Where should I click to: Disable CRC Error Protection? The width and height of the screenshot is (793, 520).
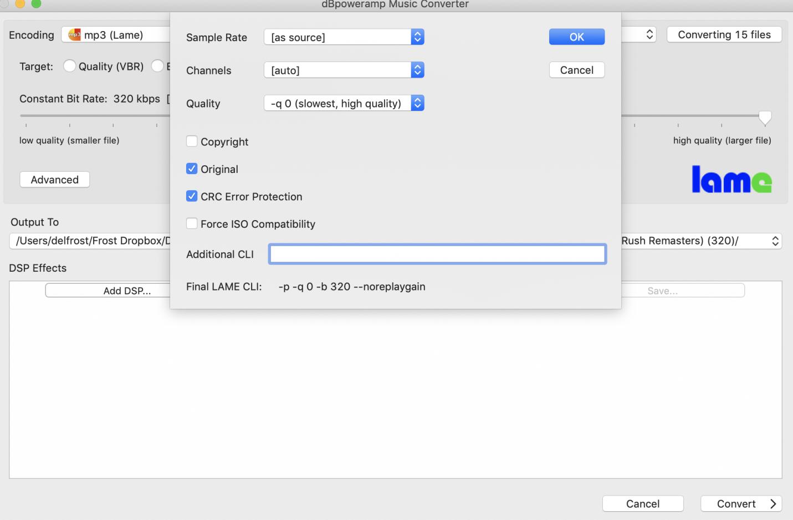pyautogui.click(x=192, y=196)
